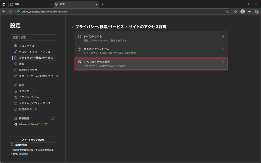Refresh the page with reload icon

coord(11,11)
